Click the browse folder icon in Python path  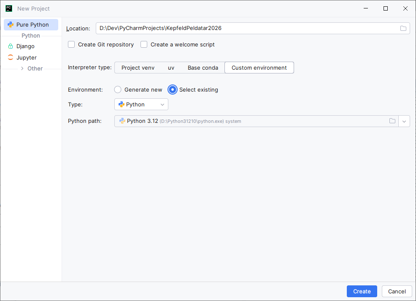(x=392, y=121)
